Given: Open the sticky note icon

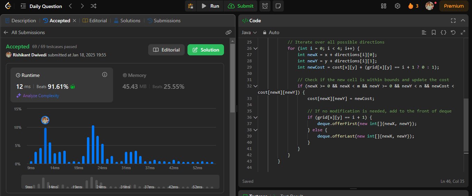Looking at the screenshot, I should (278, 6).
